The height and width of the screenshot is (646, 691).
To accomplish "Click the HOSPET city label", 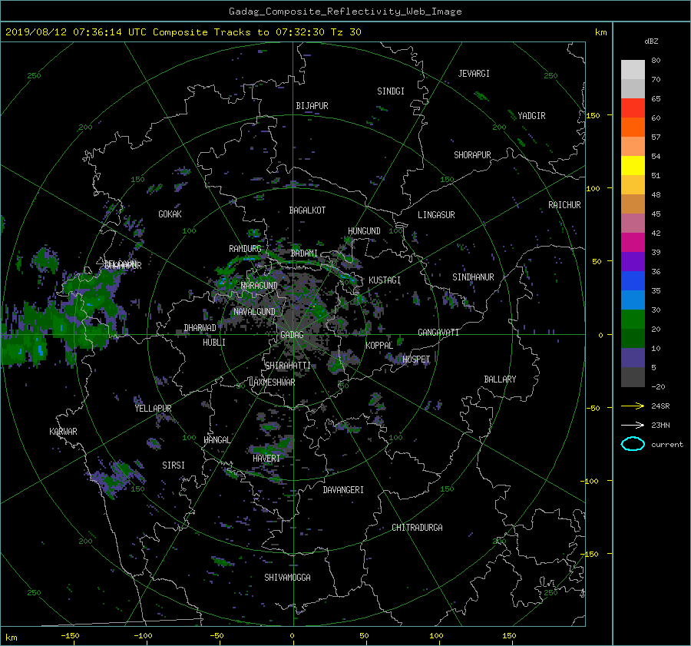I will [416, 359].
